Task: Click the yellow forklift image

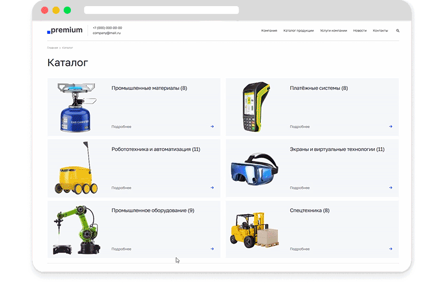Action: coord(254,230)
